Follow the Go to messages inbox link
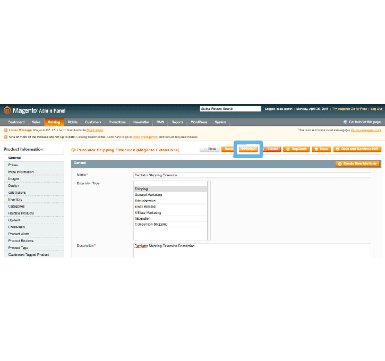 pos(366,130)
